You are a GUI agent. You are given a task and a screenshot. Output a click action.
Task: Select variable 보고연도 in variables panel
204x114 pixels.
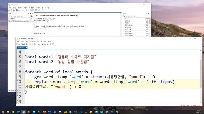[127, 21]
